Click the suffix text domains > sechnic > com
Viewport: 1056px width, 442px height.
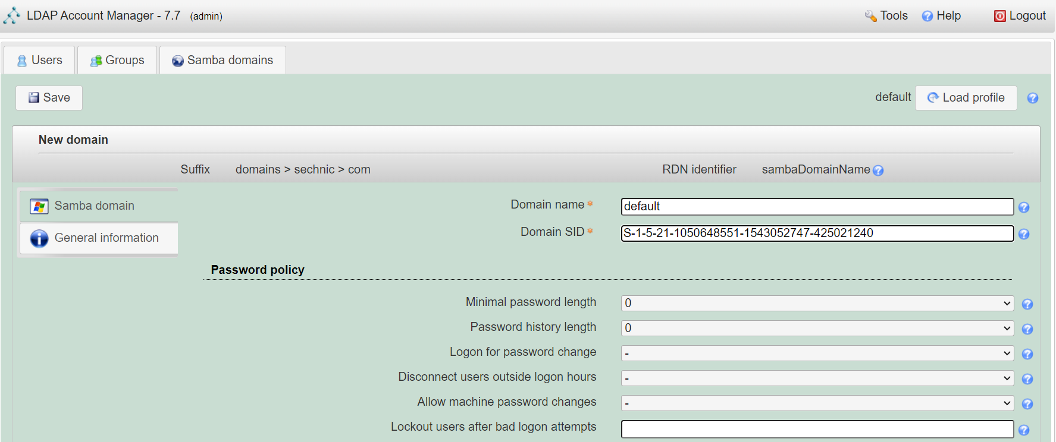coord(303,169)
